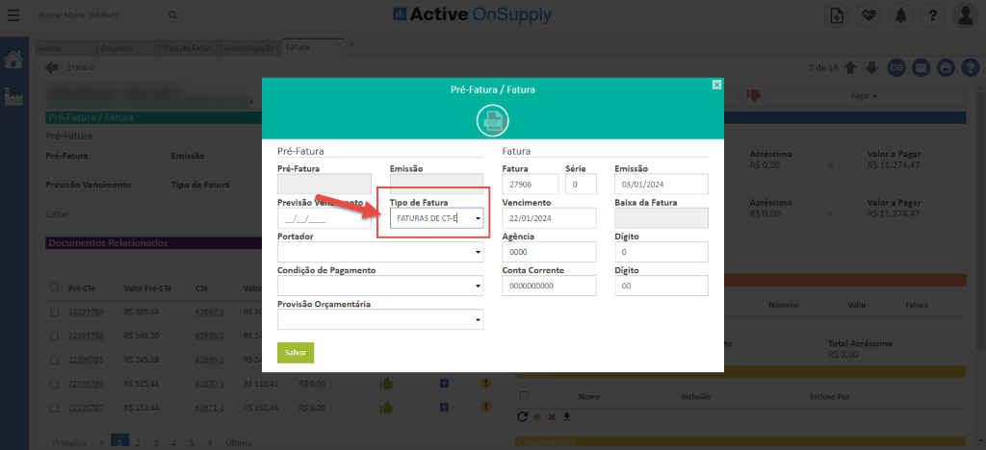
Task: Open the CTe link 62667-1
Action: coord(208,312)
